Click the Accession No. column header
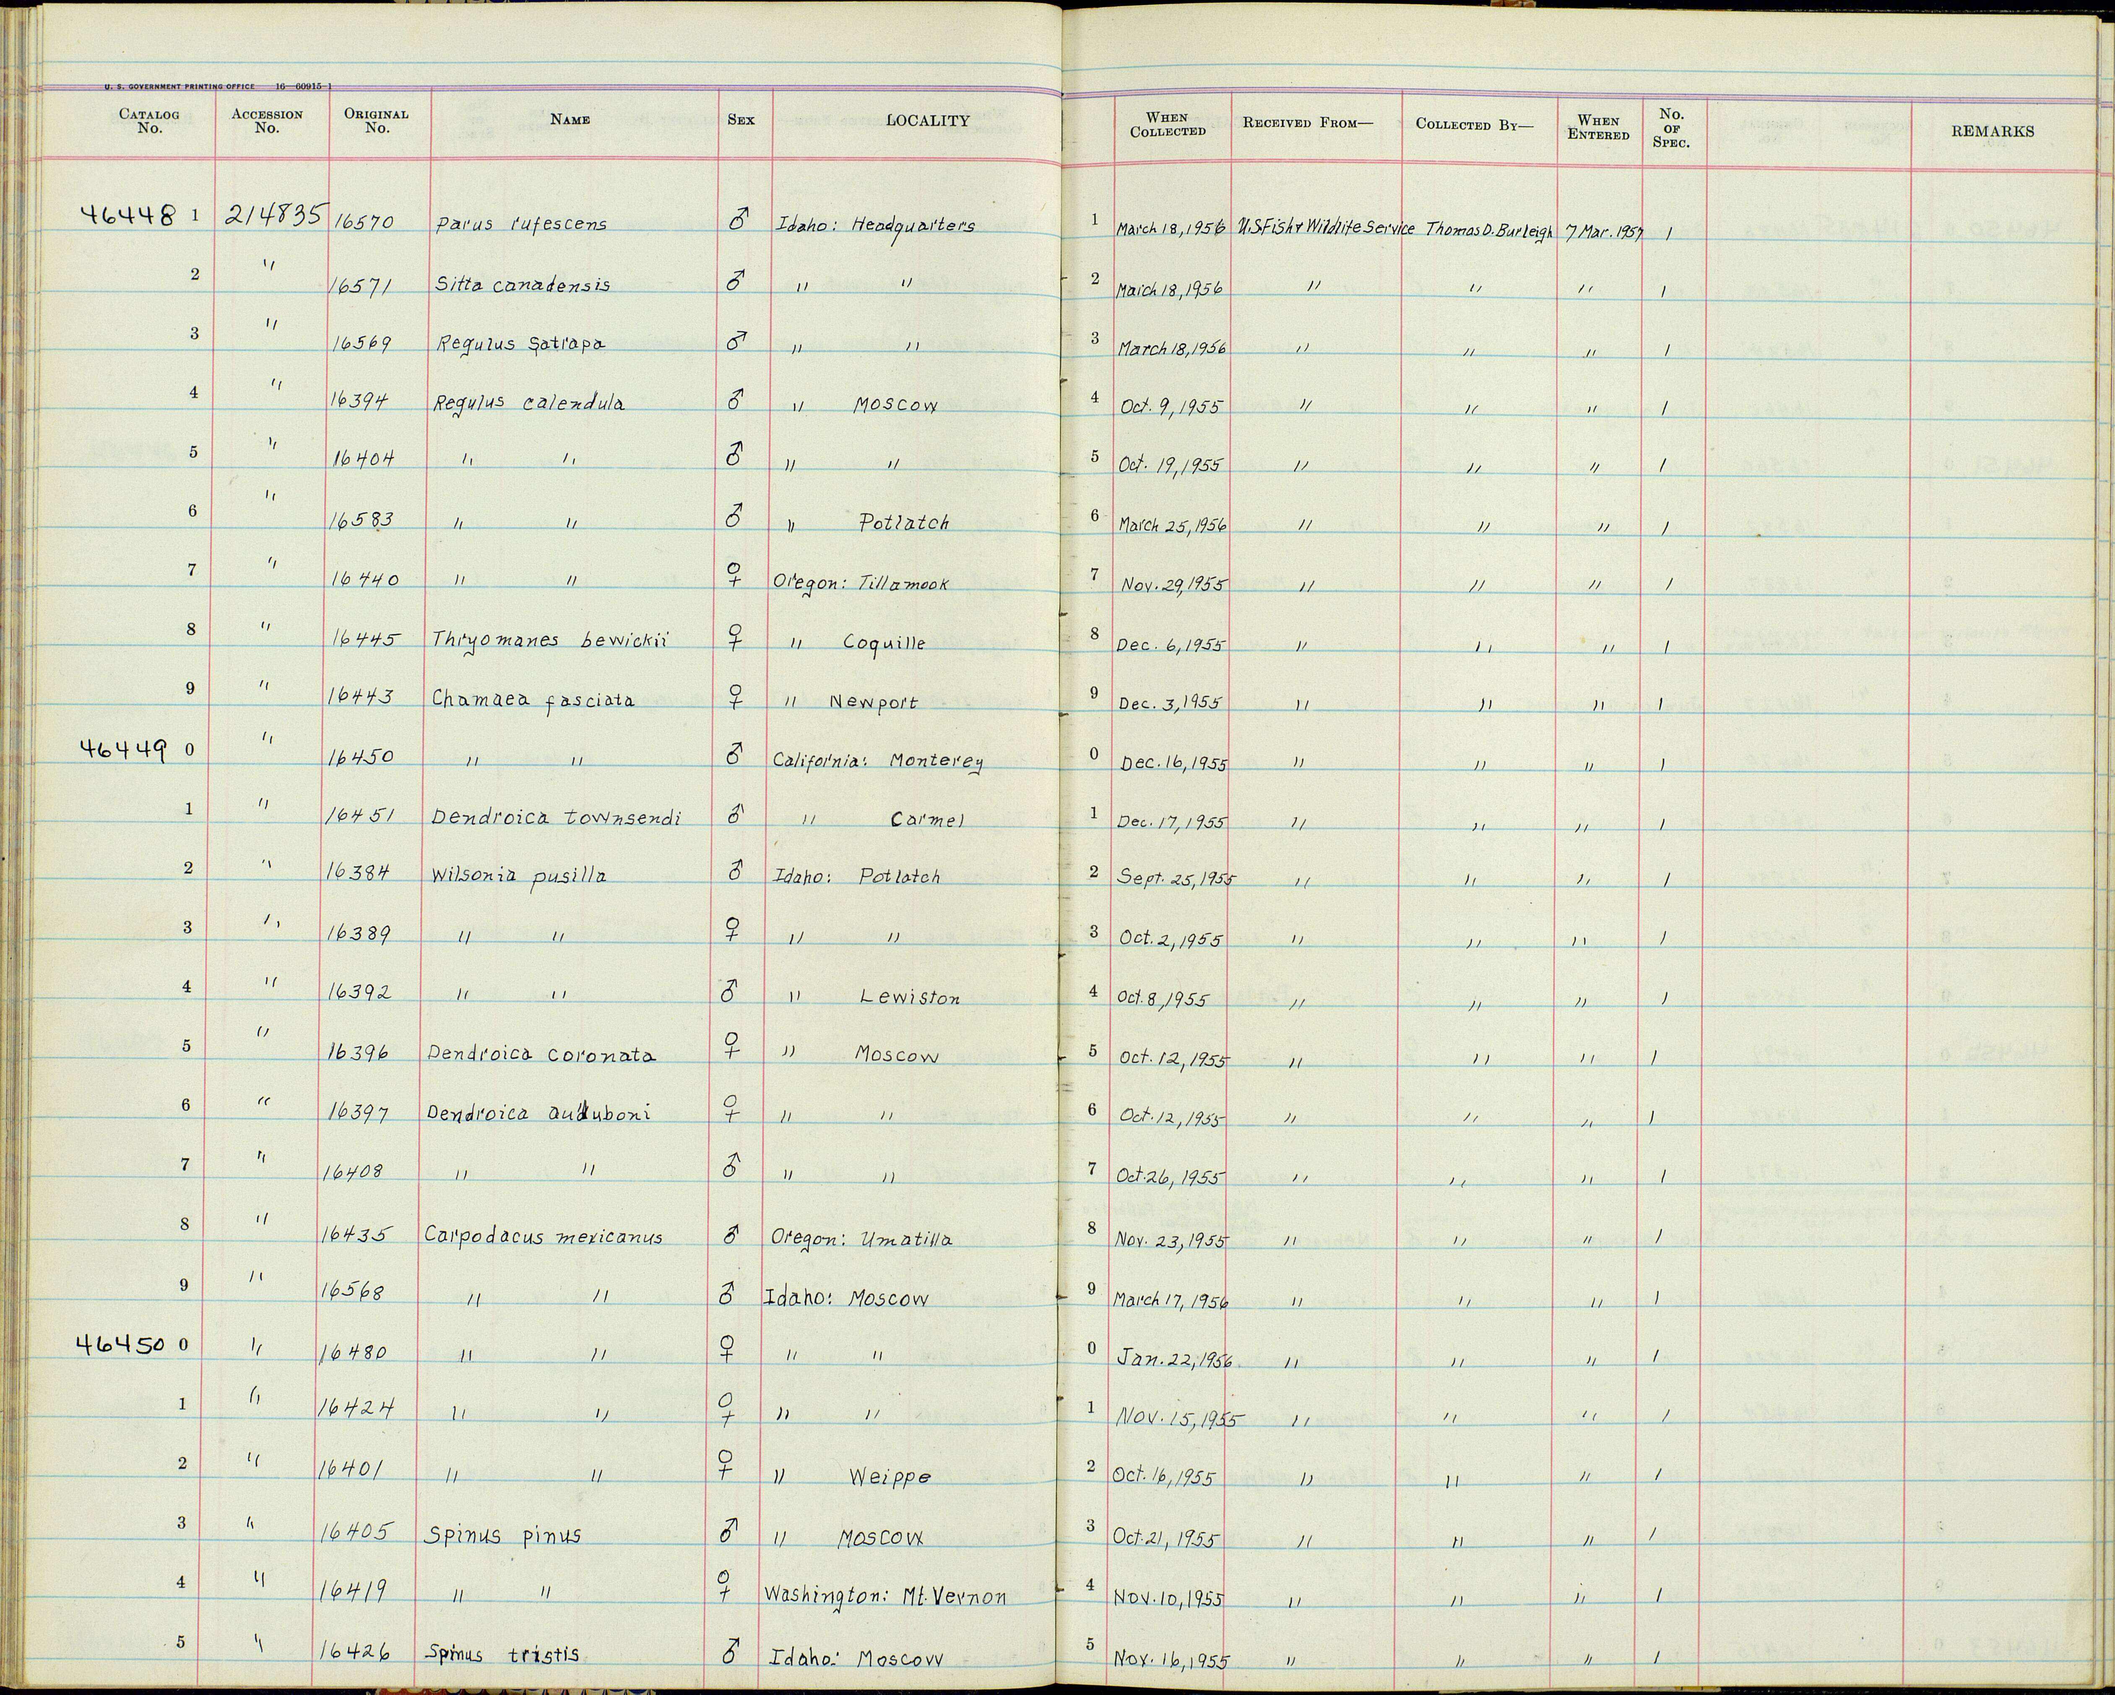 tap(267, 121)
